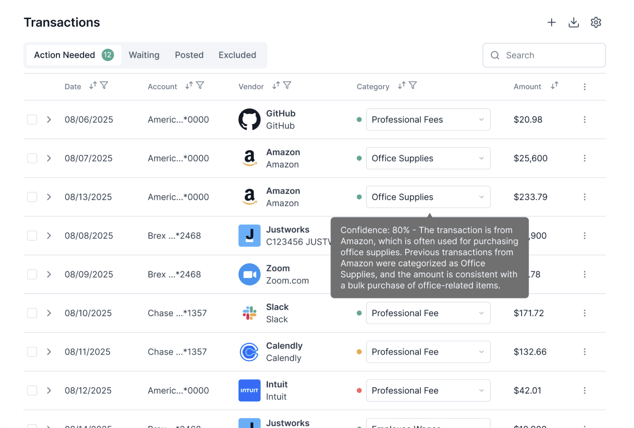Open table header three-dot options menu
The height and width of the screenshot is (428, 634).
click(x=584, y=86)
